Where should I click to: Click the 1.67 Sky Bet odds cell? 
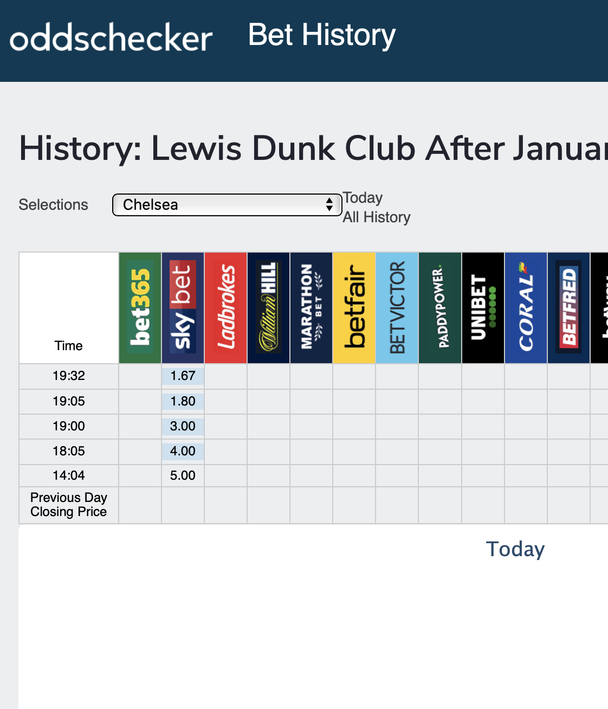coord(183,376)
